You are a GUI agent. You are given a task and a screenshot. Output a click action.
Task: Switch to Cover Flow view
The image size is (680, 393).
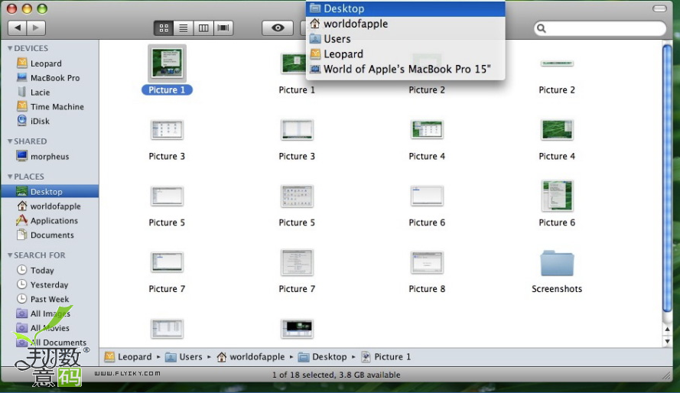(x=223, y=28)
